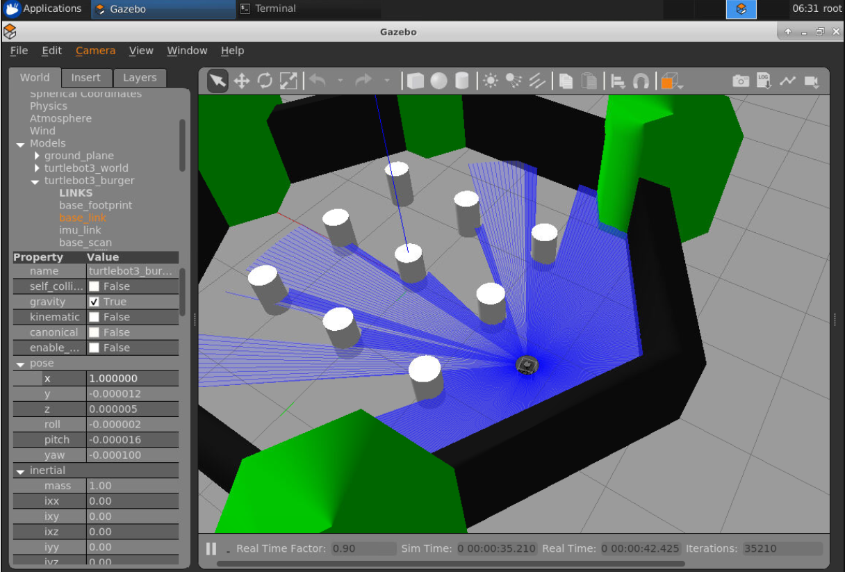Expand the turtlebot3_world model
The width and height of the screenshot is (845, 572).
point(37,168)
